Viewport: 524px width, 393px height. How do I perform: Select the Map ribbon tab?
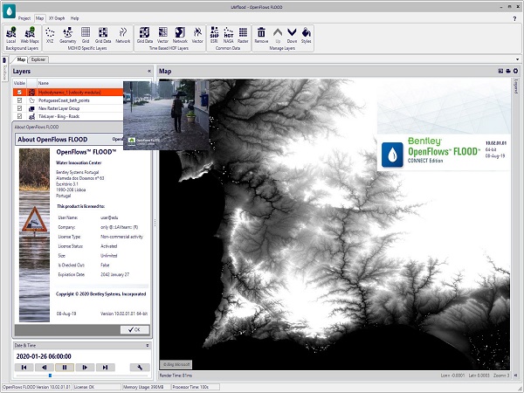pyautogui.click(x=40, y=18)
